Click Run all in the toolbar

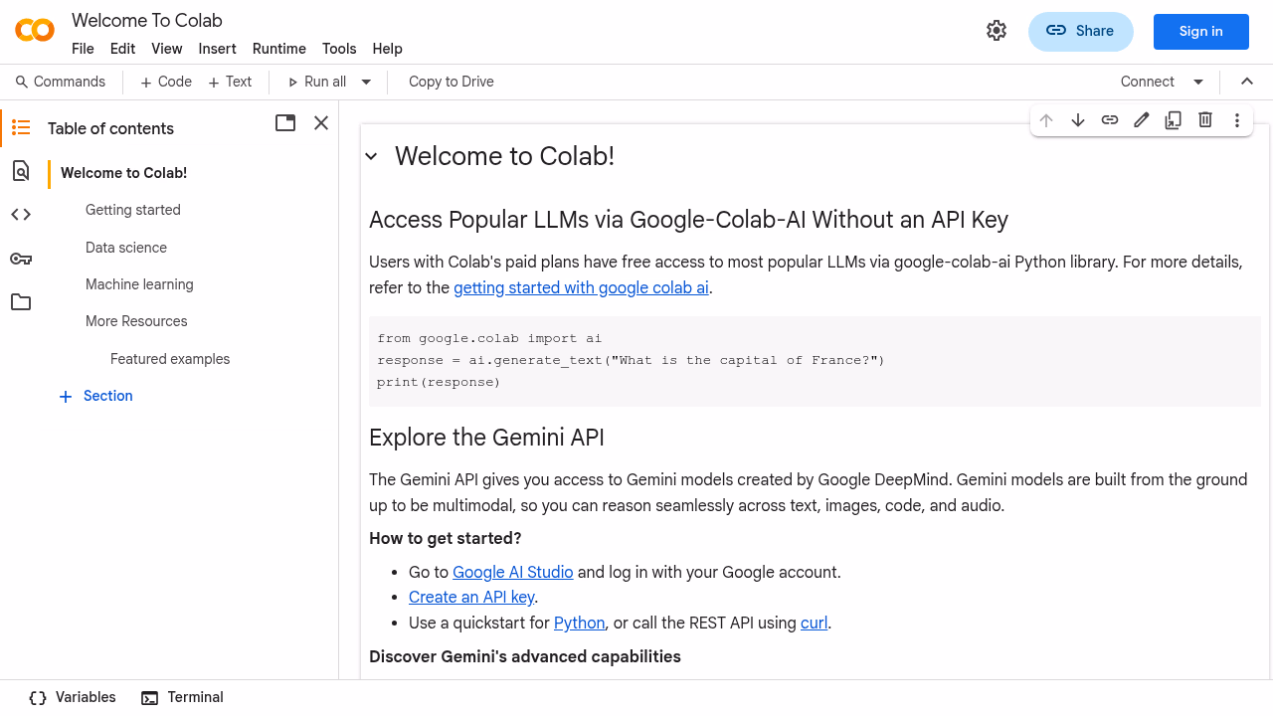[316, 82]
